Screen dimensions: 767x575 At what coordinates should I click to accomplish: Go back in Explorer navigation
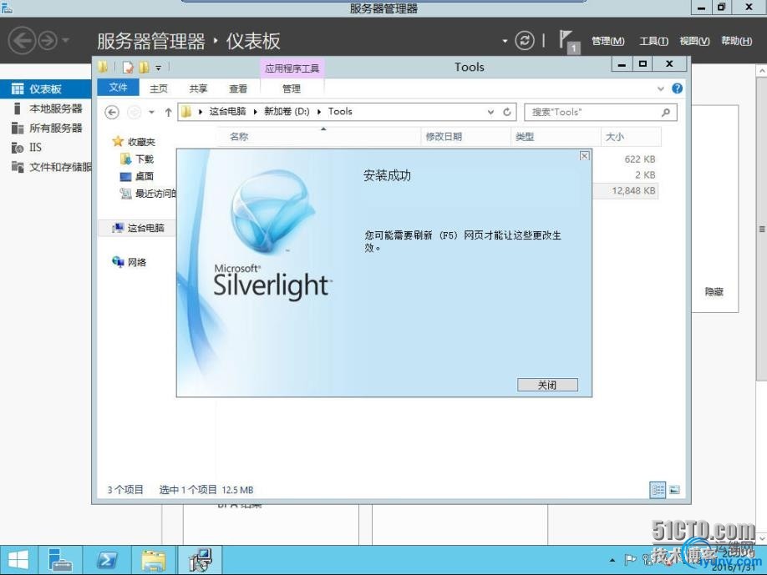point(112,113)
